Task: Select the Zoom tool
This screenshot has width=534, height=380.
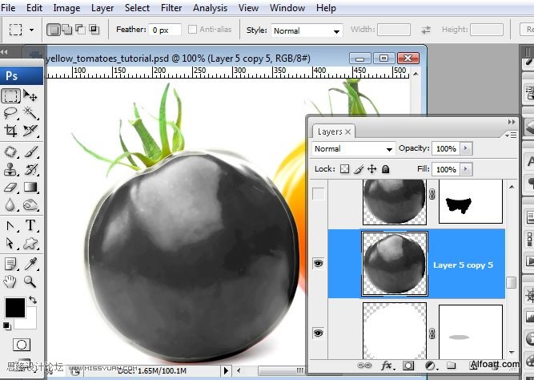Action: (x=30, y=281)
